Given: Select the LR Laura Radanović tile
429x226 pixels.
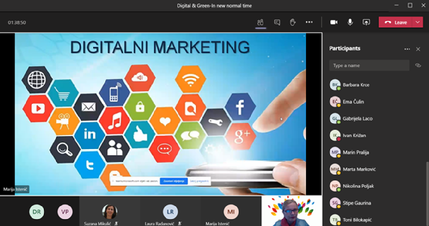Looking at the screenshot, I should point(170,211).
